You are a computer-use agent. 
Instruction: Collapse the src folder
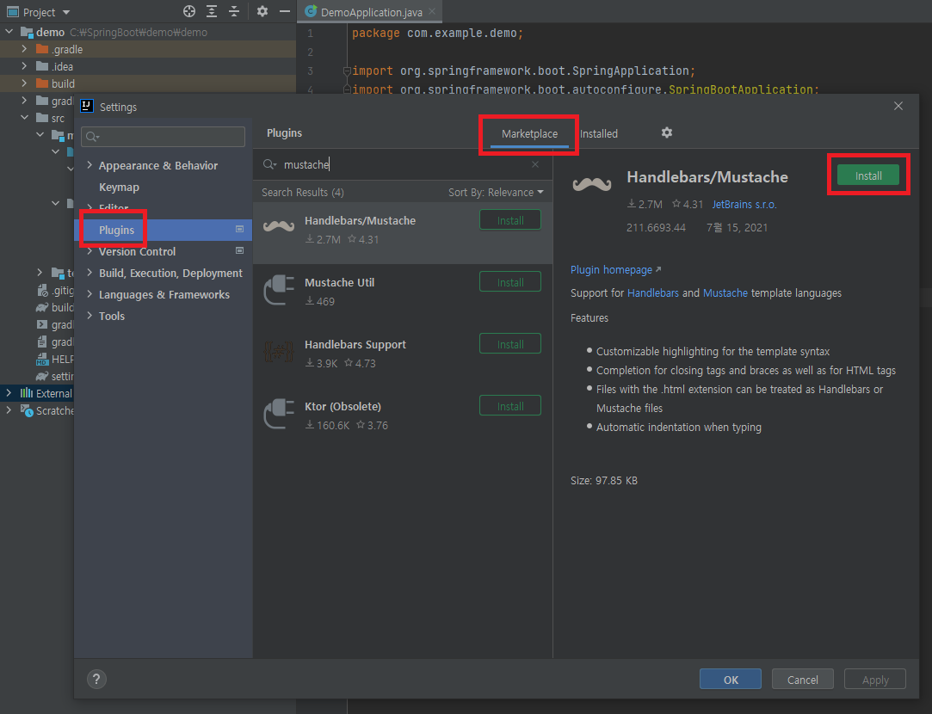24,118
